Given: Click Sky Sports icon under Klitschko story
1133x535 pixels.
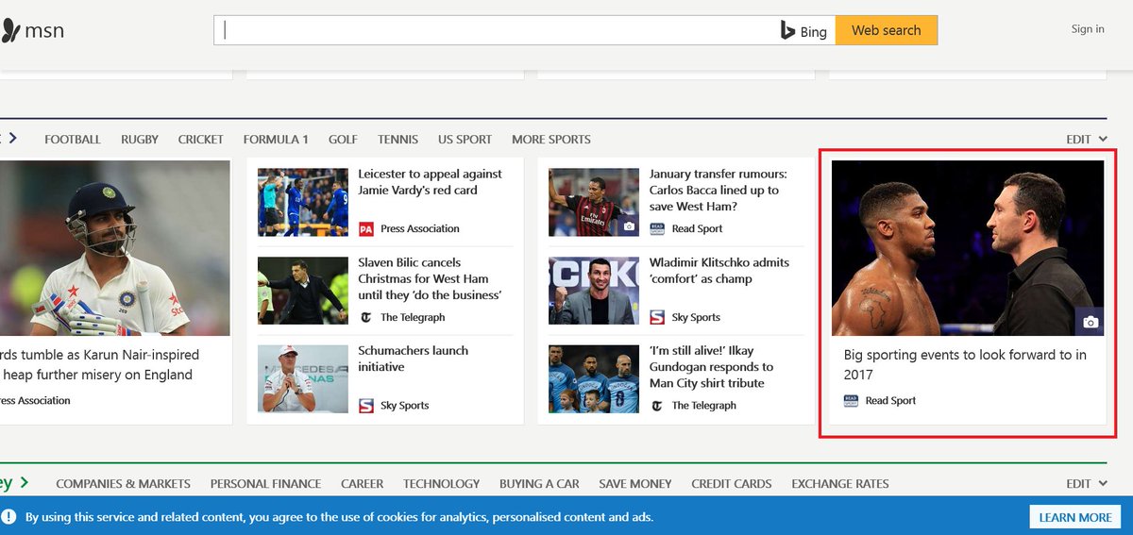Looking at the screenshot, I should click(657, 317).
